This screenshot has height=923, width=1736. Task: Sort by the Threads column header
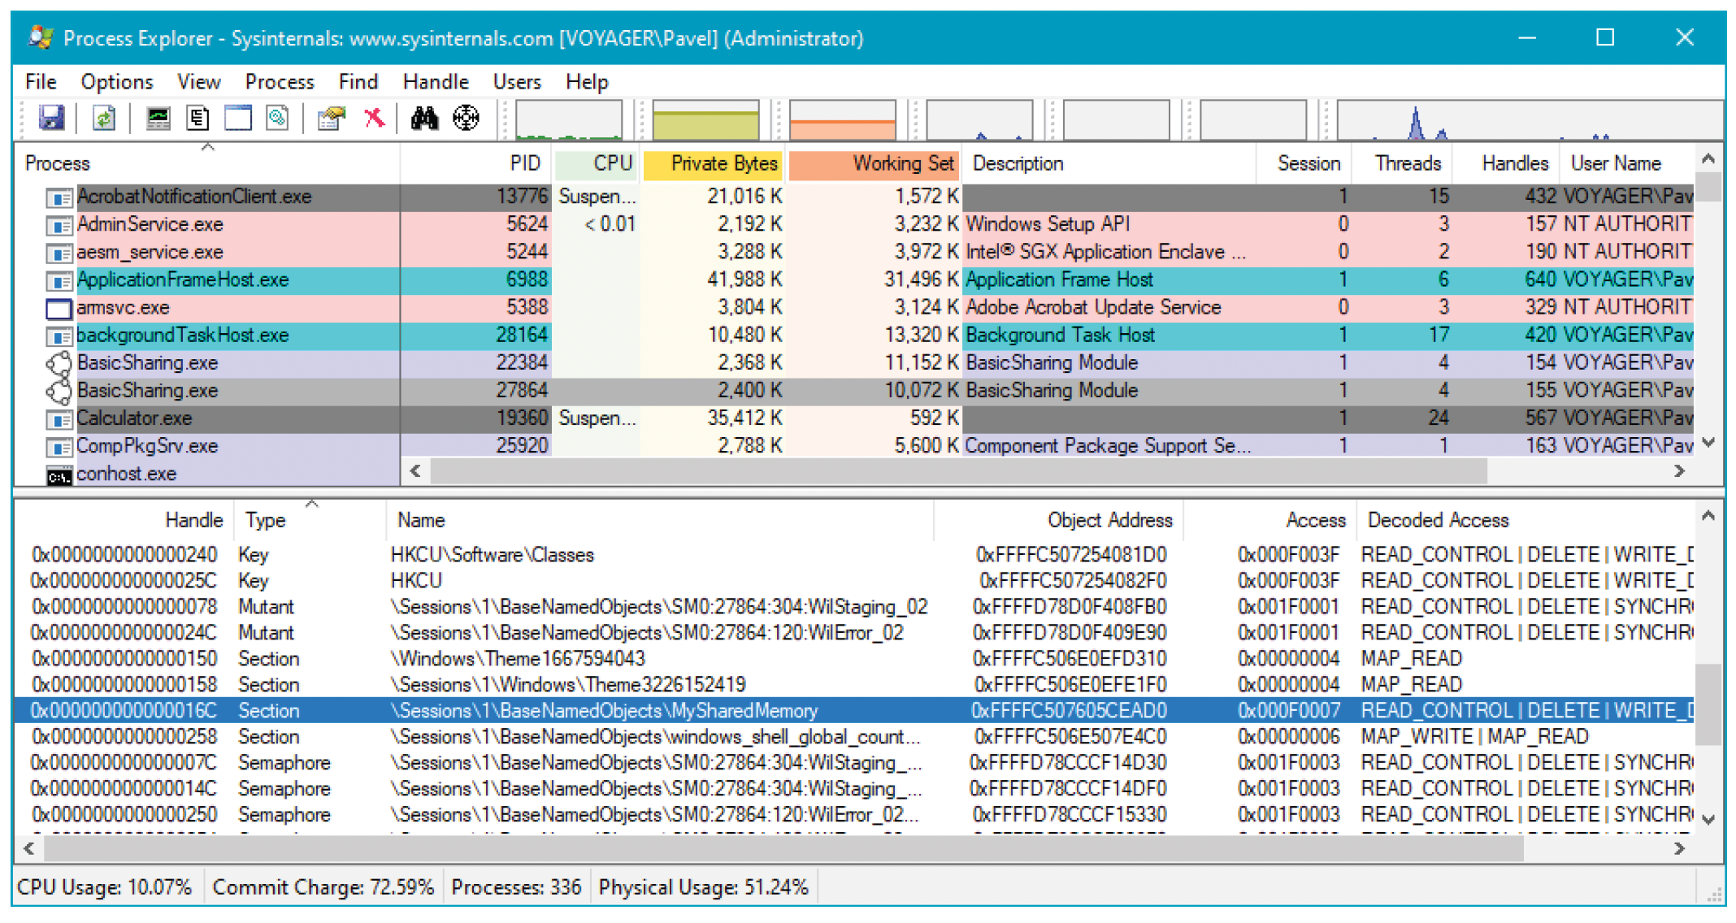(x=1402, y=164)
